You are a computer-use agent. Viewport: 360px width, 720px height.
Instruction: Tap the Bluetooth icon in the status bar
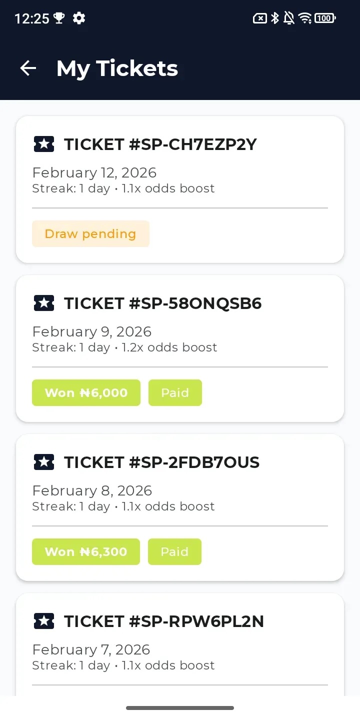point(274,18)
